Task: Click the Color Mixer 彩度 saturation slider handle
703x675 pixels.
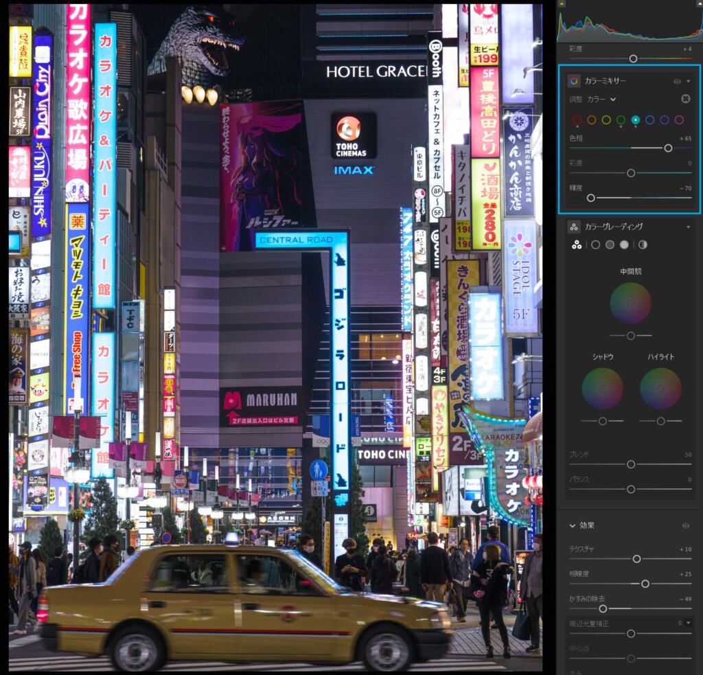Action: pyautogui.click(x=631, y=173)
